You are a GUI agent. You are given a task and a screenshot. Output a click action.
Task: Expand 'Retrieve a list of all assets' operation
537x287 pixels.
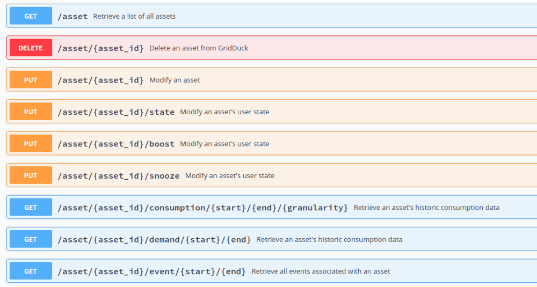tap(134, 16)
